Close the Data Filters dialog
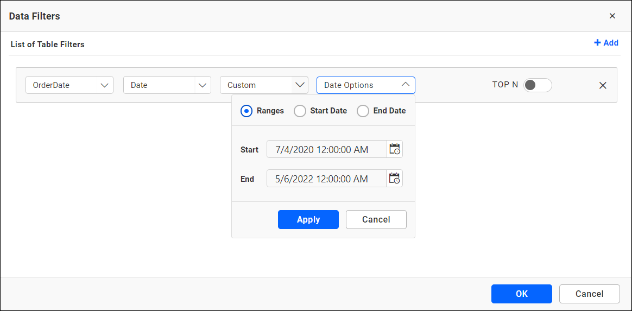632x311 pixels. 612,16
